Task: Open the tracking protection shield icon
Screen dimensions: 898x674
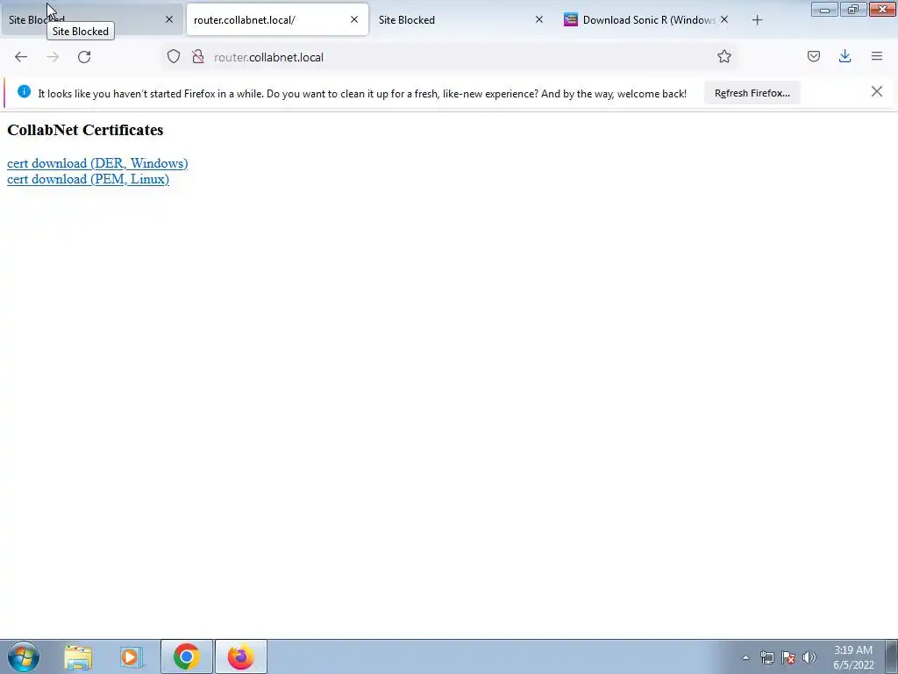Action: (174, 56)
